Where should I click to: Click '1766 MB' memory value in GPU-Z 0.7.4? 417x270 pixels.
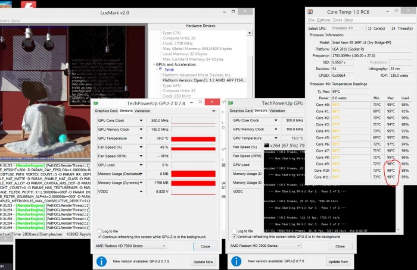(x=158, y=183)
